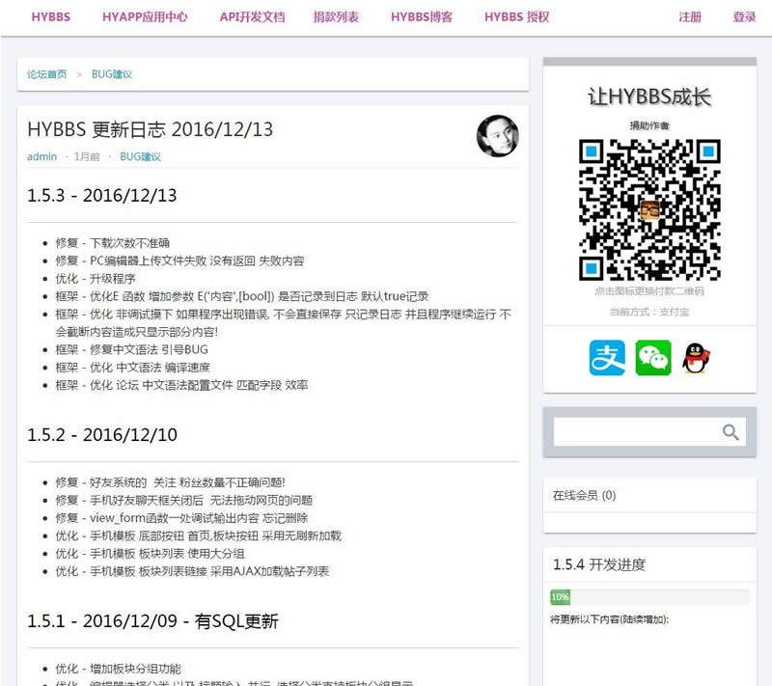Open the 捐款列表 navigation item
772x686 pixels.
point(336,17)
